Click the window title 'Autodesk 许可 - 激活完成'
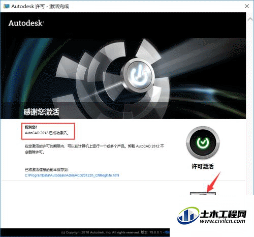Image resolution: width=254 pixels, height=237 pixels. (x=40, y=7)
